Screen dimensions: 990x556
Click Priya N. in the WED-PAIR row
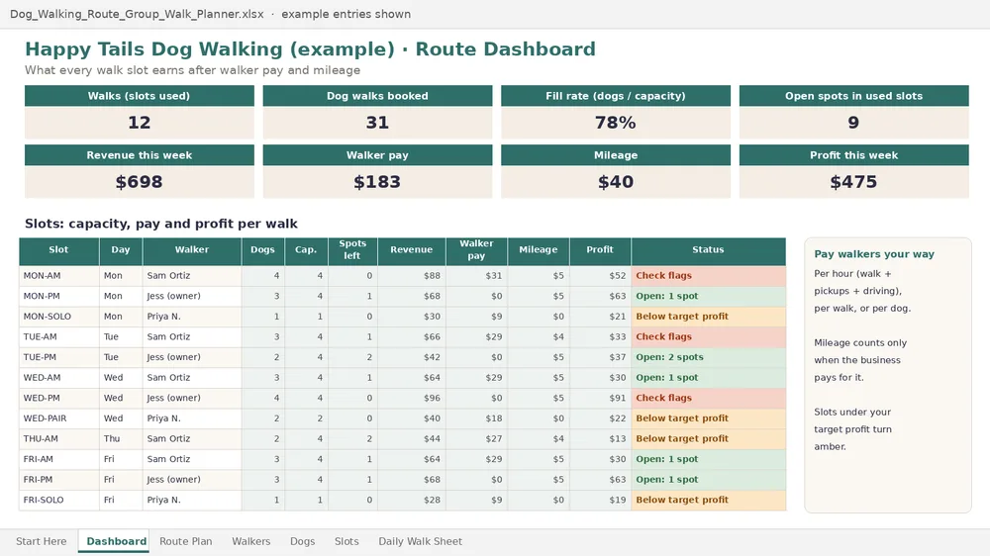(192, 418)
